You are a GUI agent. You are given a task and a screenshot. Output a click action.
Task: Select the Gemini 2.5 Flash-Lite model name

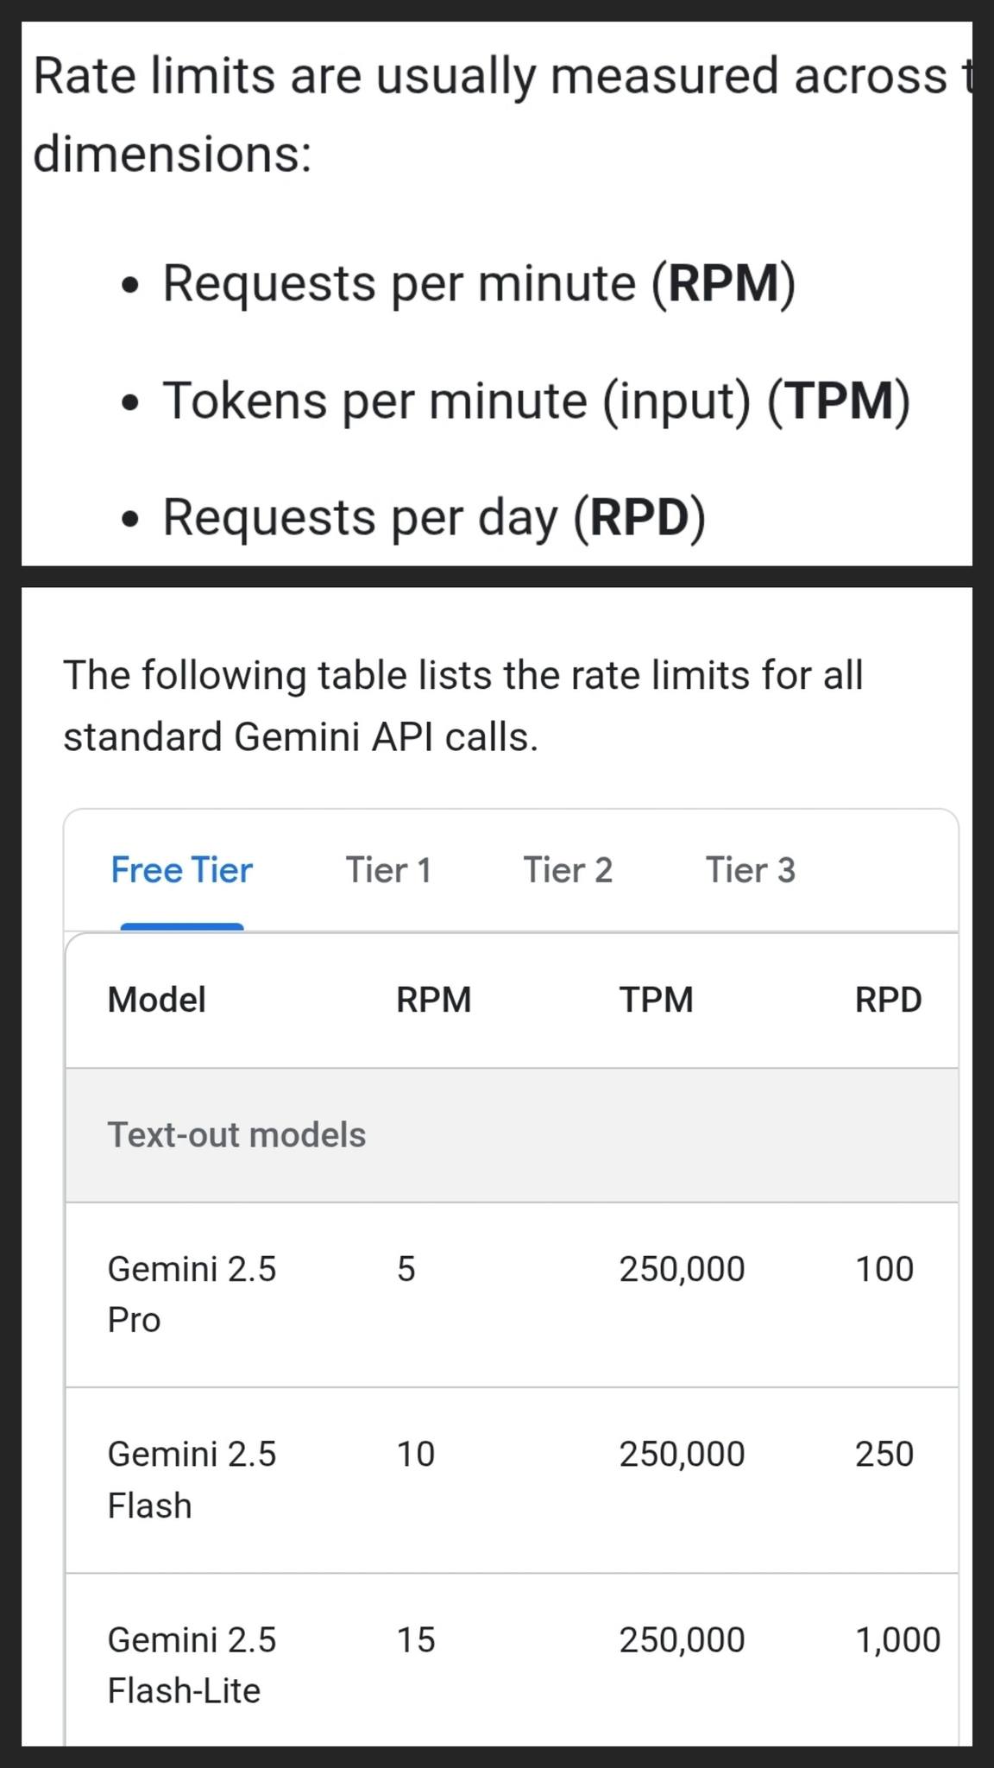pyautogui.click(x=192, y=1664)
